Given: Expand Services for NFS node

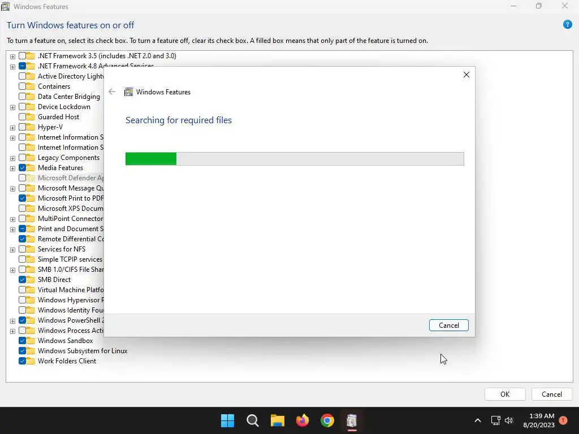Looking at the screenshot, I should click(x=12, y=250).
